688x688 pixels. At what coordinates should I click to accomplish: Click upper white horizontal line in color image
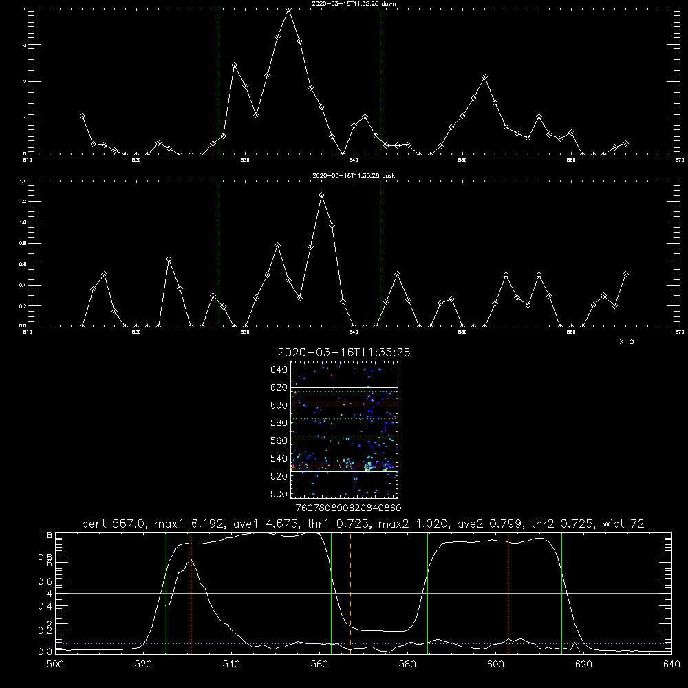[x=344, y=387]
